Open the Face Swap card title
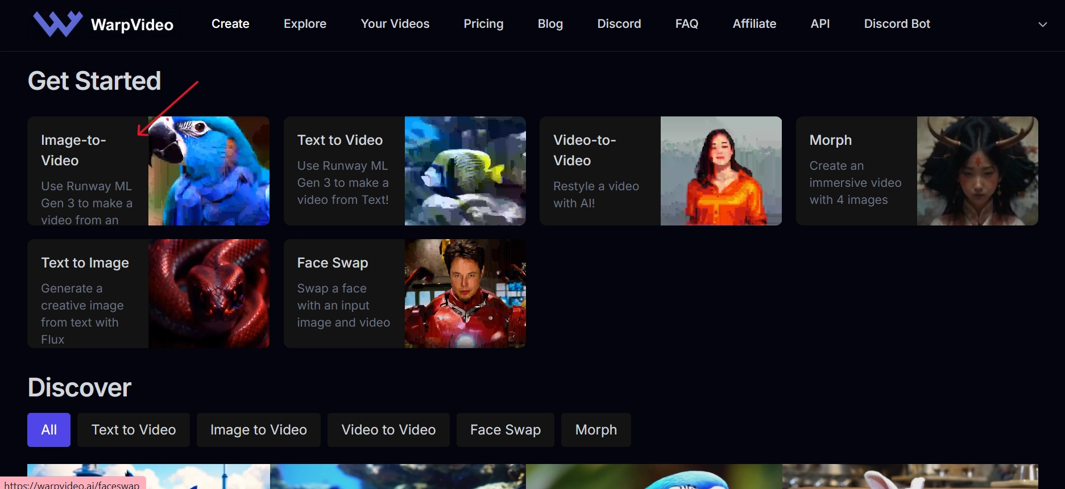This screenshot has height=489, width=1065. [x=333, y=262]
